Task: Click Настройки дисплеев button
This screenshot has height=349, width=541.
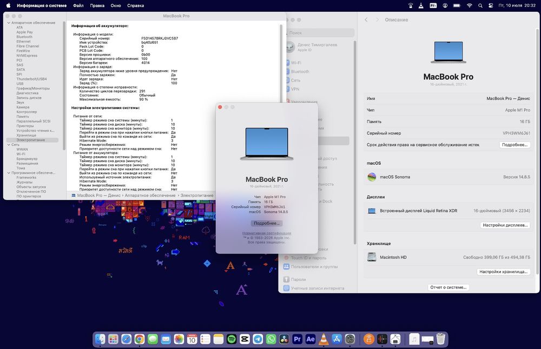Action: (x=505, y=225)
